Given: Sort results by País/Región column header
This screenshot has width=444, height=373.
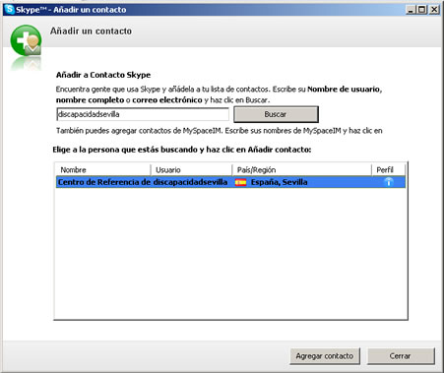Looking at the screenshot, I should 302,170.
